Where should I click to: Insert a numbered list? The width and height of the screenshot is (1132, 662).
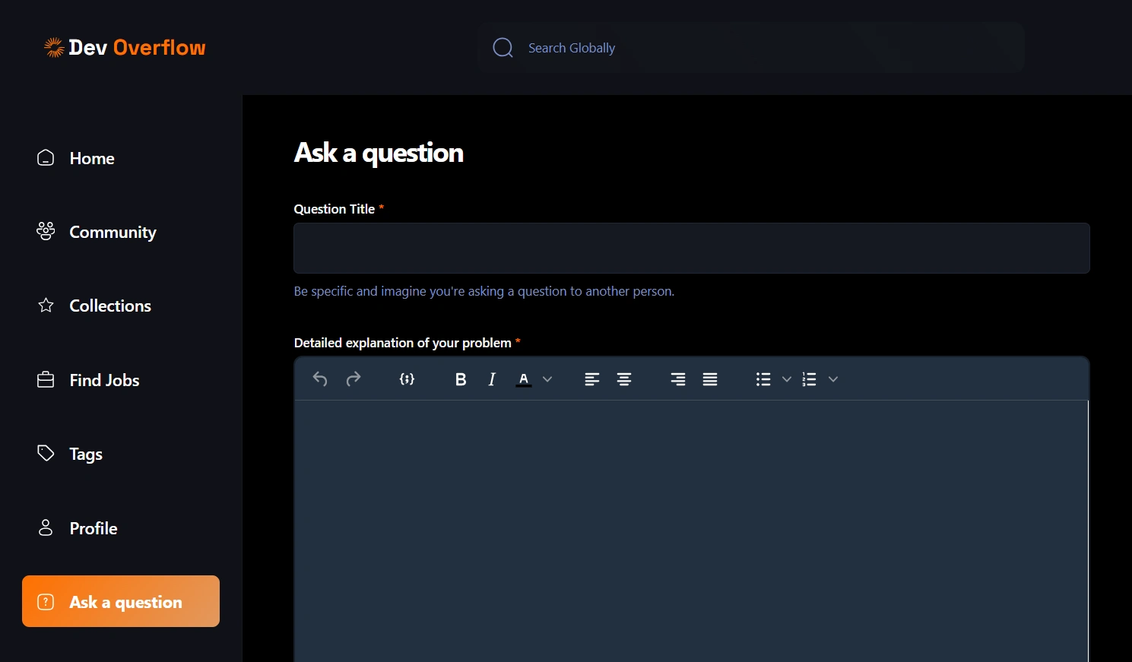click(x=809, y=379)
